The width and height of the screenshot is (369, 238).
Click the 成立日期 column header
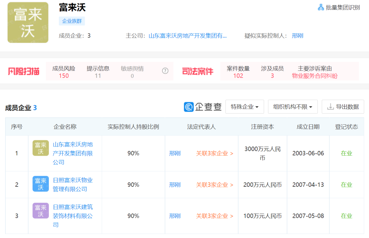click(x=308, y=127)
